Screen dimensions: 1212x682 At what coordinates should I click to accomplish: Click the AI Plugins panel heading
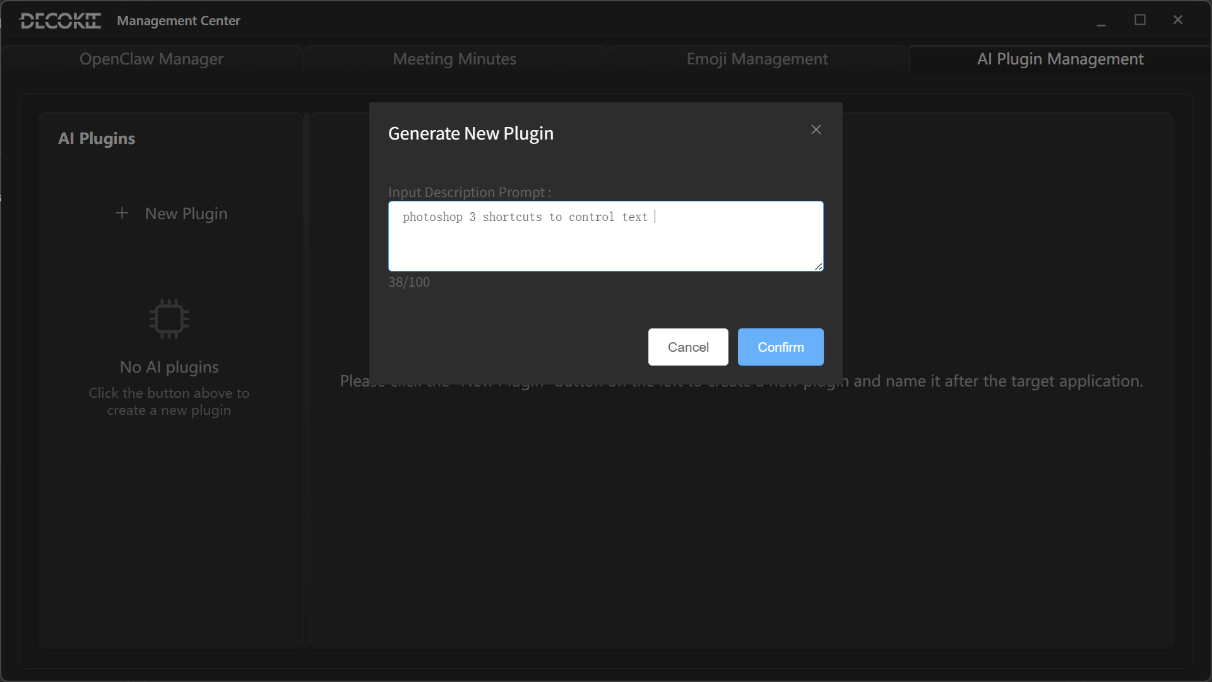(97, 138)
